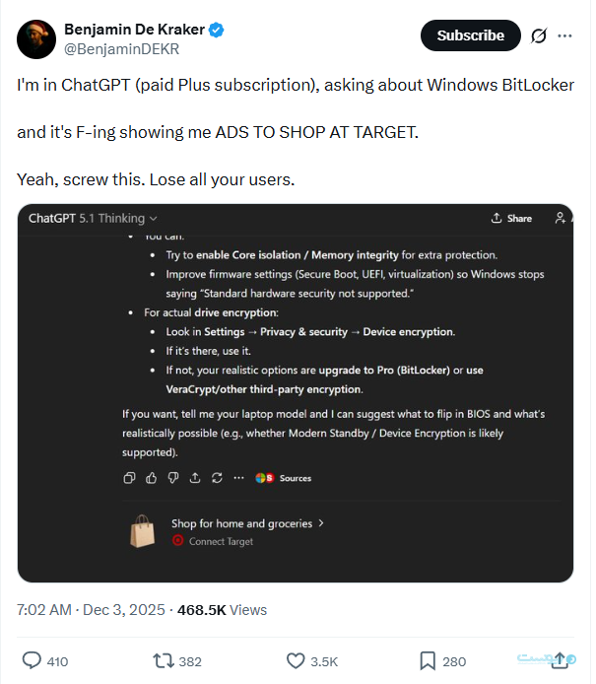The height and width of the screenshot is (684, 596).
Task: Thumbs up the ChatGPT response
Action: (151, 478)
